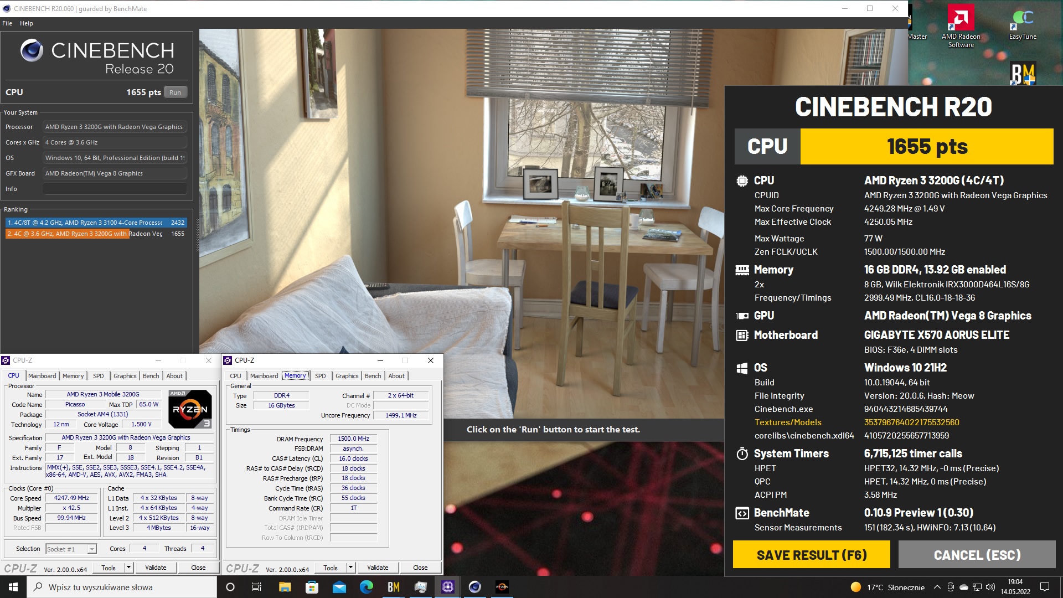Click Close button in left CPU-Z window

(x=198, y=568)
